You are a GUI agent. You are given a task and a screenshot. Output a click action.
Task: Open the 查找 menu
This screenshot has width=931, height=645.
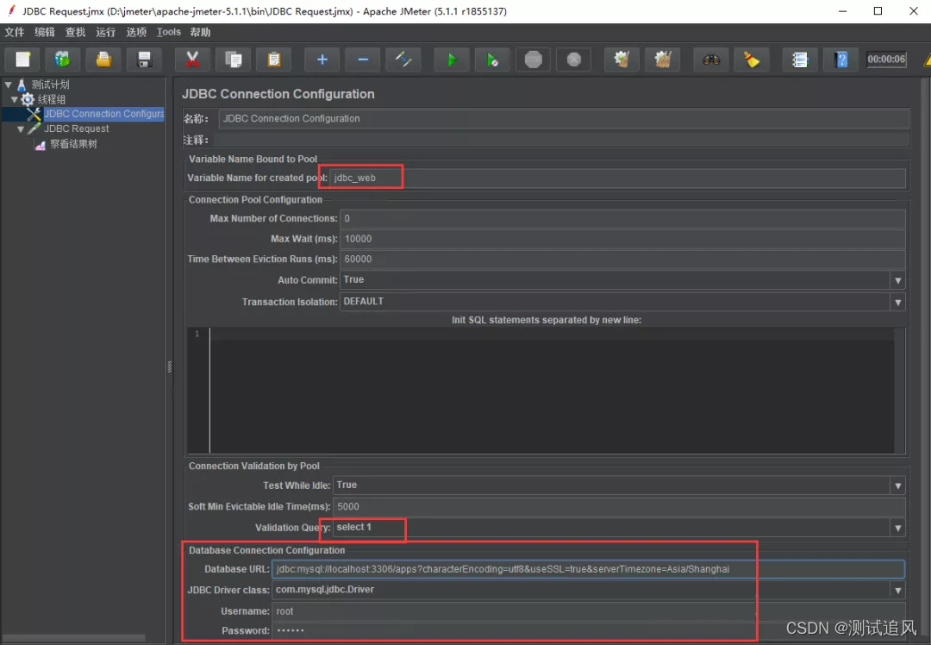tap(75, 32)
